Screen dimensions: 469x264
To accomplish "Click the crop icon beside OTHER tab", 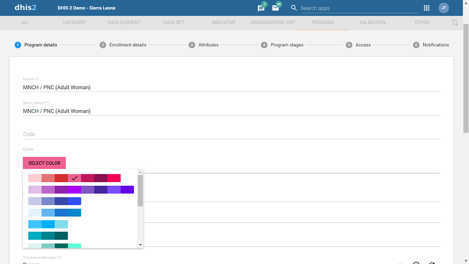I will 454,22.
